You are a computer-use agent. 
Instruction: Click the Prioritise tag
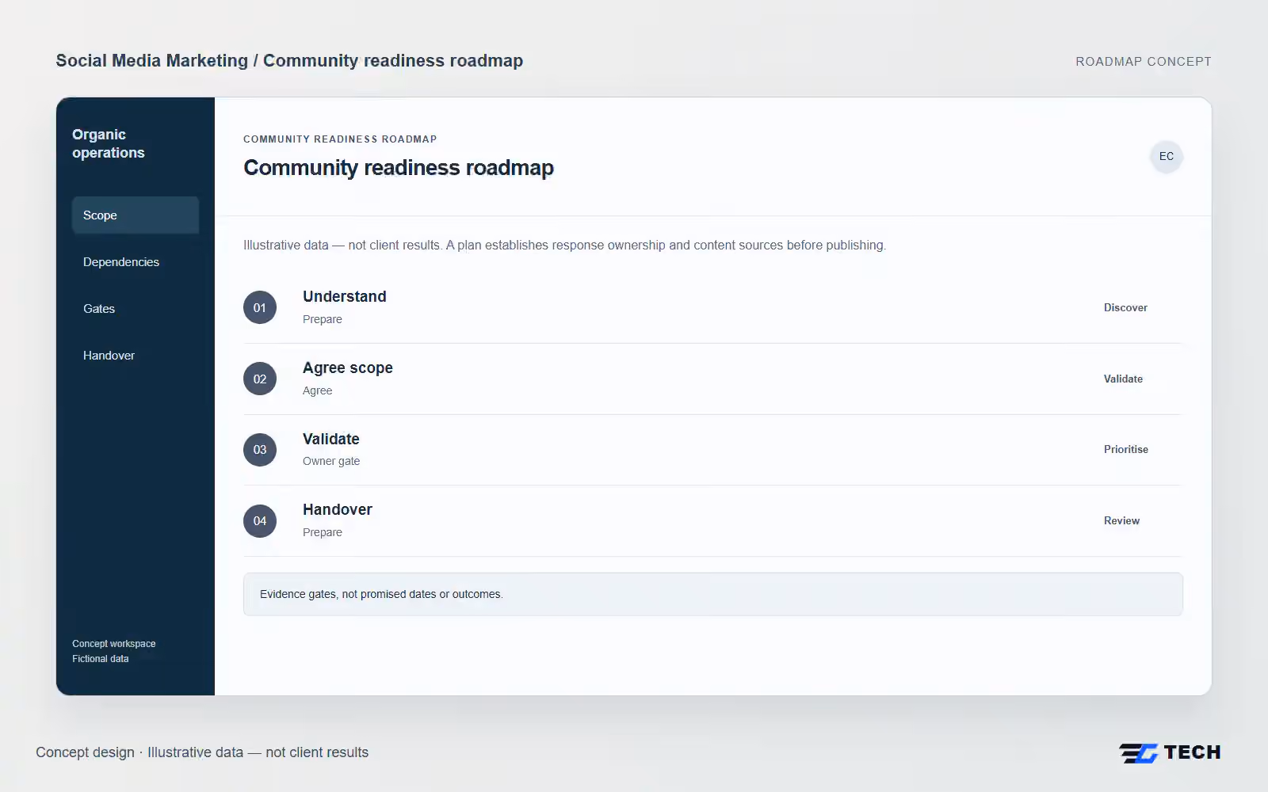(x=1126, y=449)
